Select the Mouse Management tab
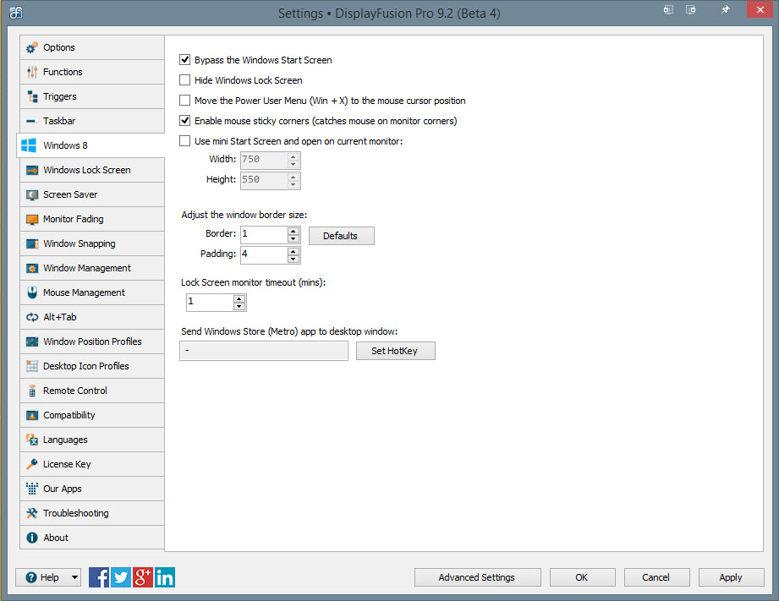The image size is (779, 601). point(92,292)
